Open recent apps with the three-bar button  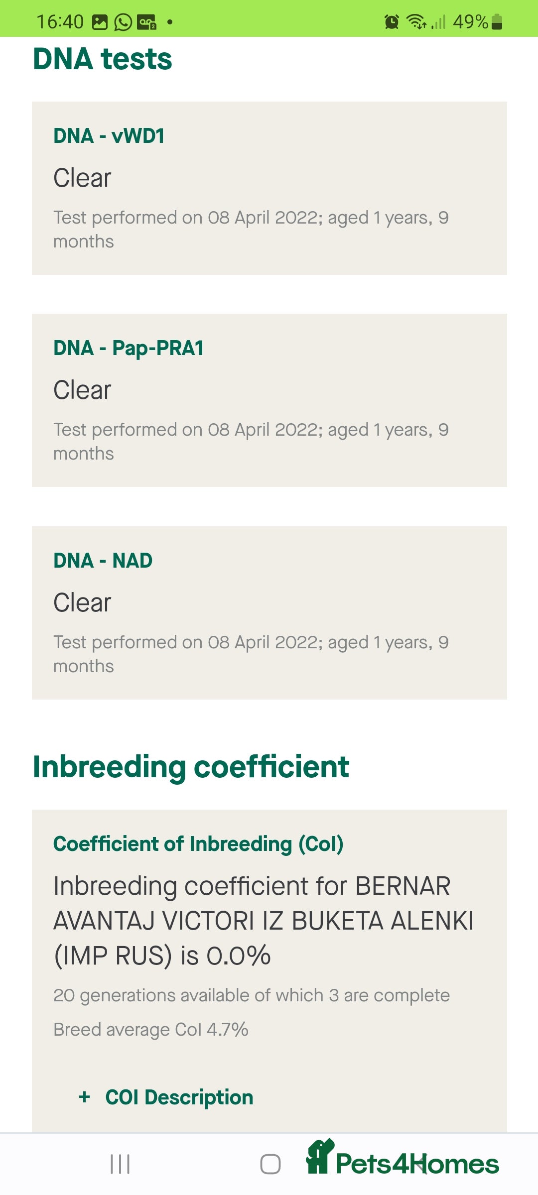pyautogui.click(x=120, y=1164)
